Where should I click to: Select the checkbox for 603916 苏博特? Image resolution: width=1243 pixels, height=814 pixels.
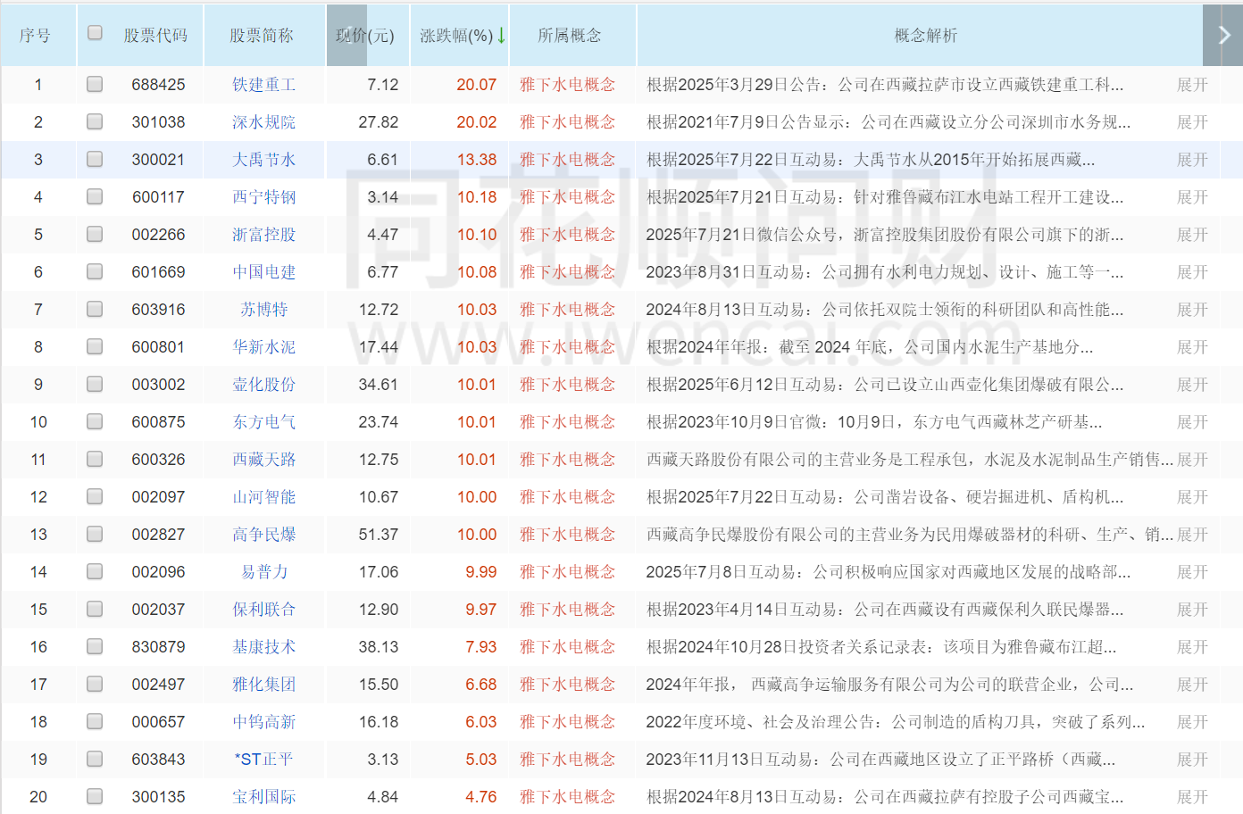[x=95, y=309]
